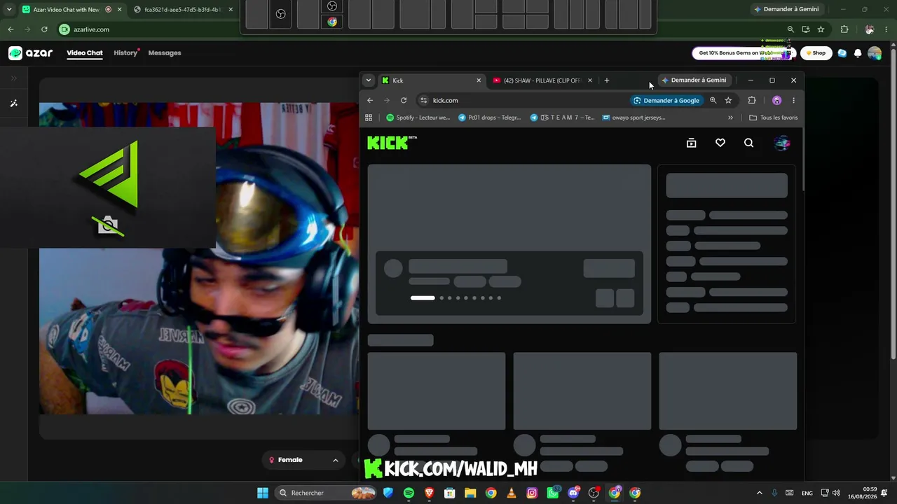Image resolution: width=897 pixels, height=504 pixels.
Task: Open the owayo sport jerseys bookmark
Action: pos(634,118)
